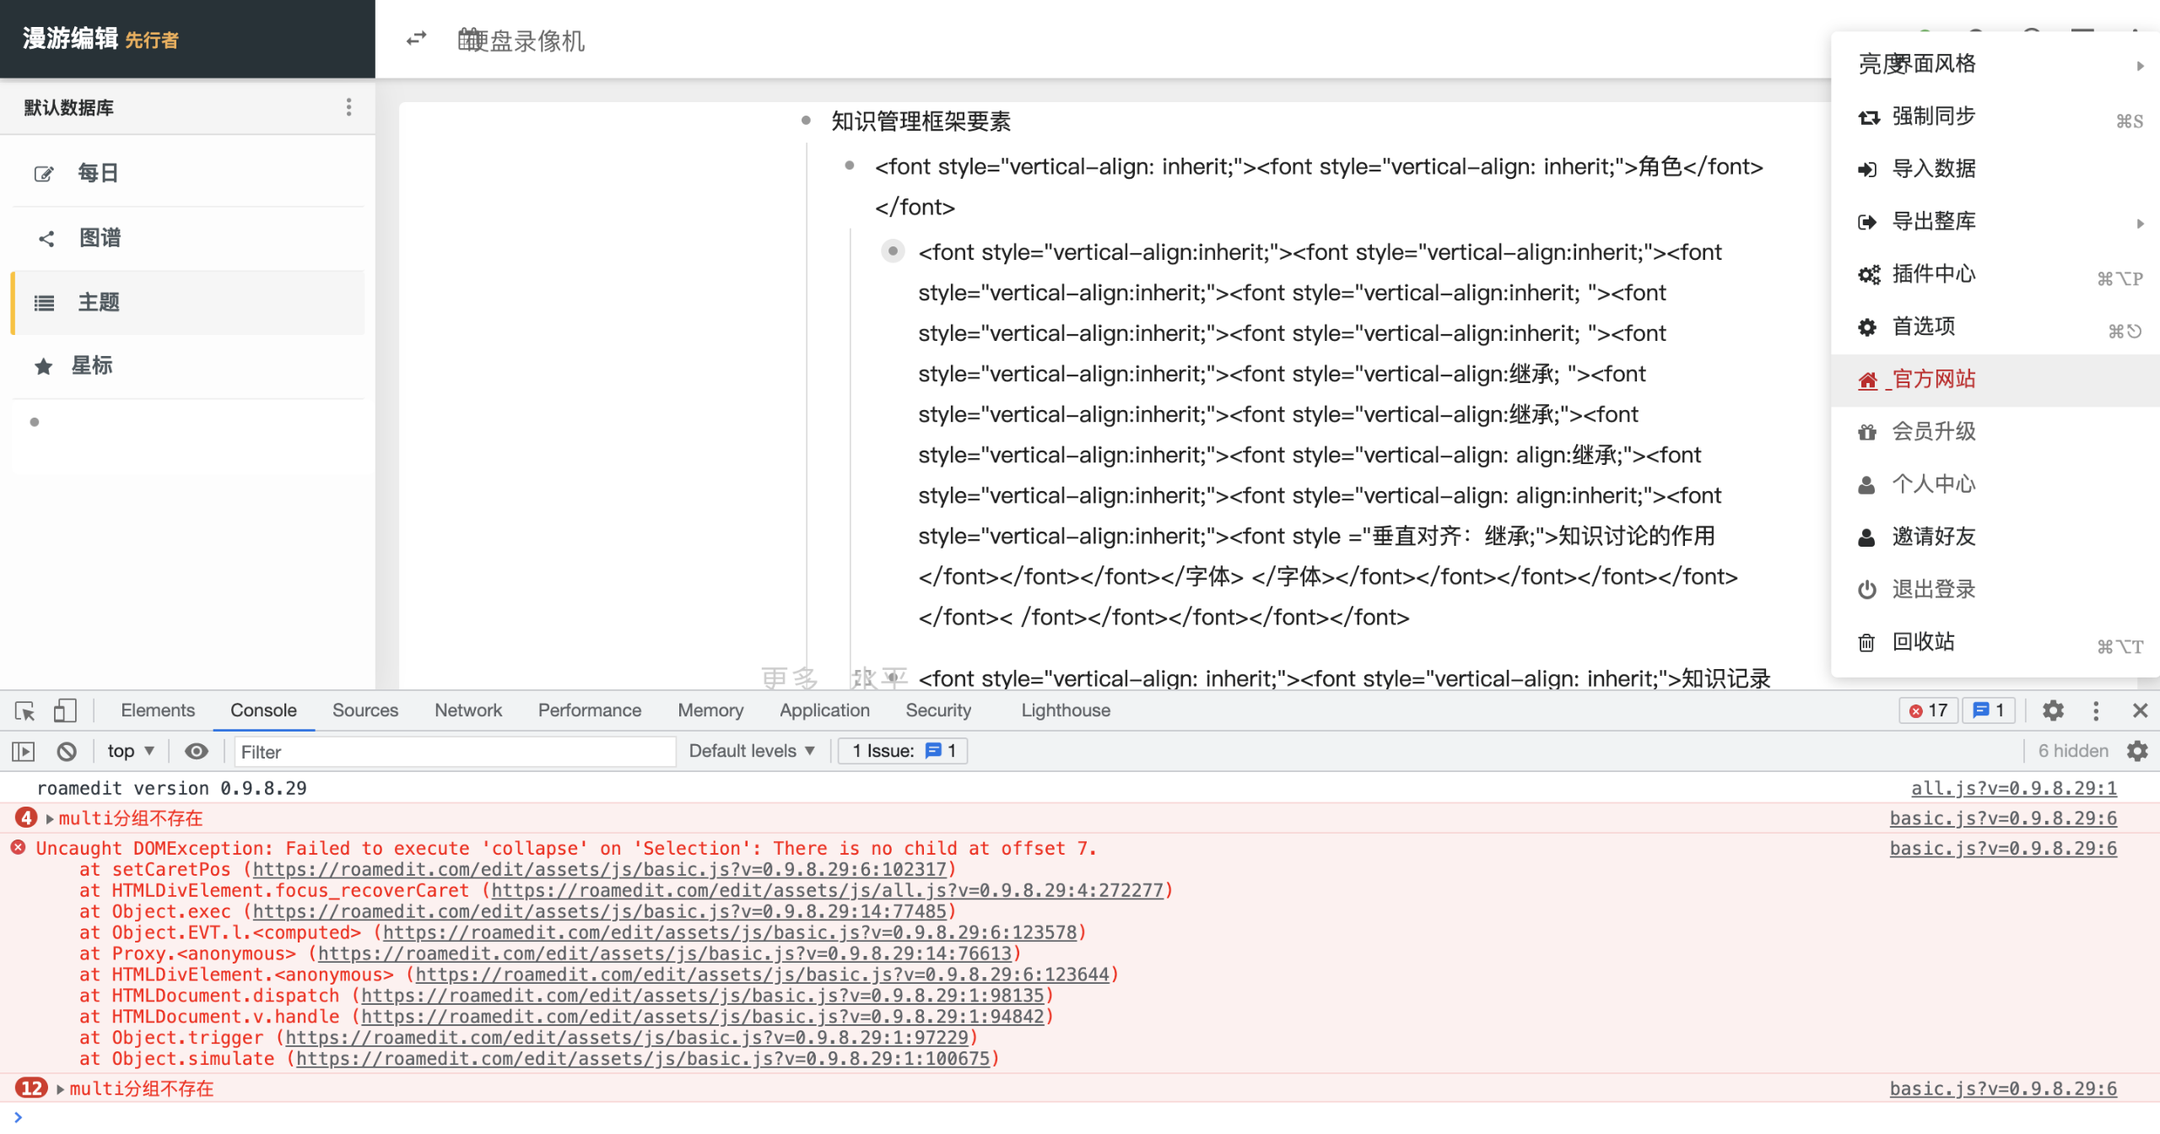
Task: Trigger 强制同步 forced sync
Action: click(x=1933, y=116)
